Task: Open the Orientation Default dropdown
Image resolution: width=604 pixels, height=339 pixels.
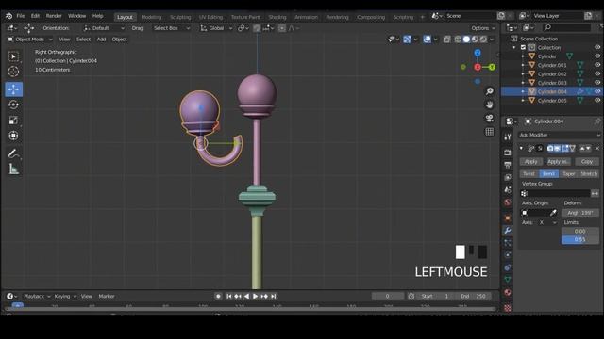Action: pyautogui.click(x=104, y=28)
